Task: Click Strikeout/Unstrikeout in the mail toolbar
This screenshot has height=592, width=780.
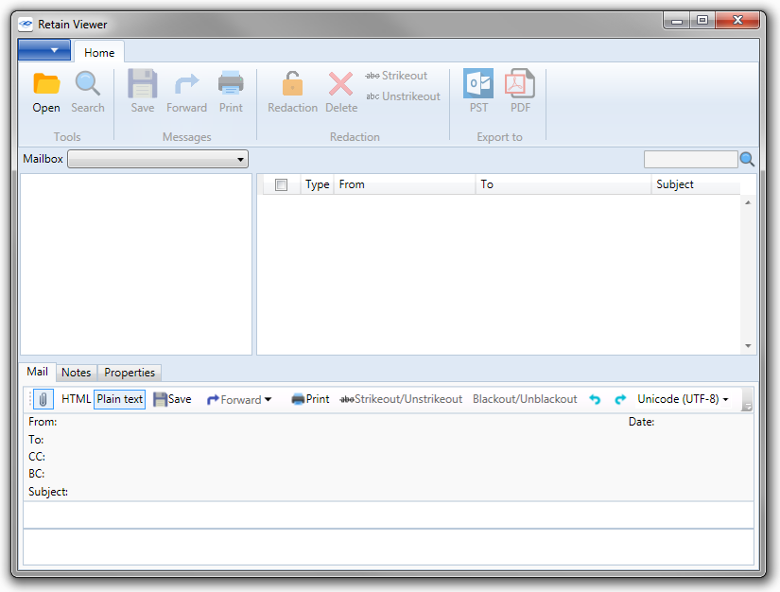Action: [x=401, y=399]
